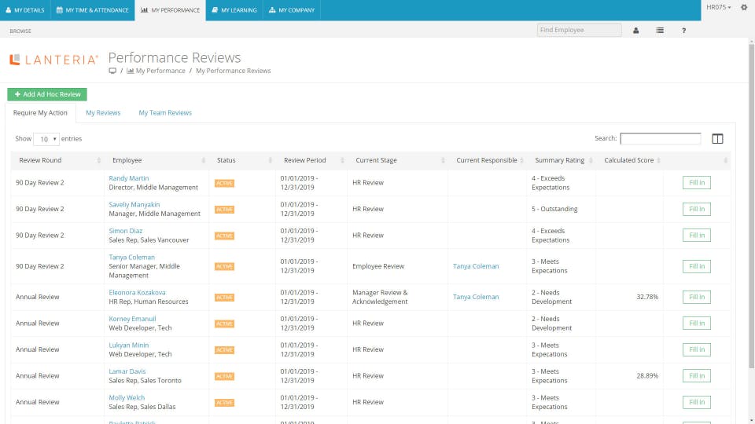Click the home monitor icon in the breadcrumb
Image resolution: width=755 pixels, height=424 pixels.
pyautogui.click(x=112, y=71)
